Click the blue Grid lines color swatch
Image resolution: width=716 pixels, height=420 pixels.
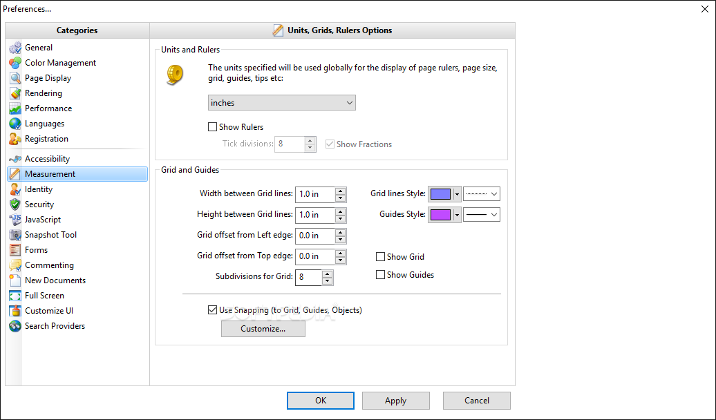pos(441,194)
